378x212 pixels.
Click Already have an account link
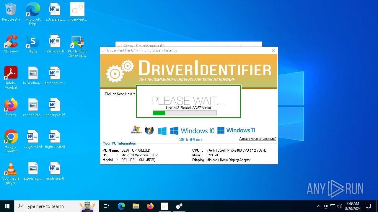[258, 139]
